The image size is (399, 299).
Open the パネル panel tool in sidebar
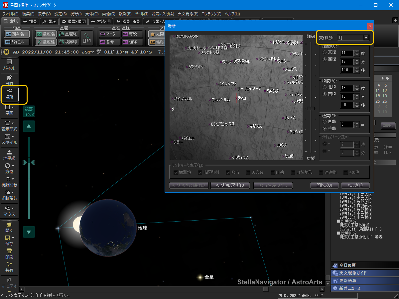9,65
